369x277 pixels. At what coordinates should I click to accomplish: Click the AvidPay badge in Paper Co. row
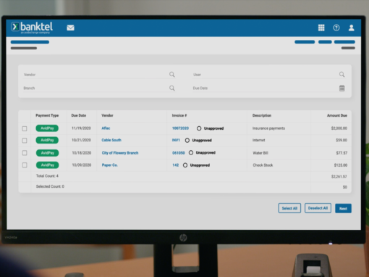tap(48, 165)
